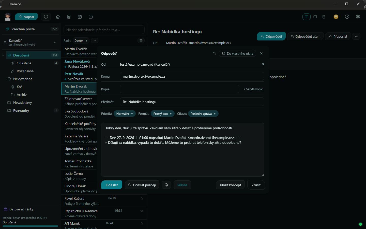Image resolution: width=366 pixels, height=229 pixels.
Task: Open the Datum sort dropdown
Action: tap(81, 41)
